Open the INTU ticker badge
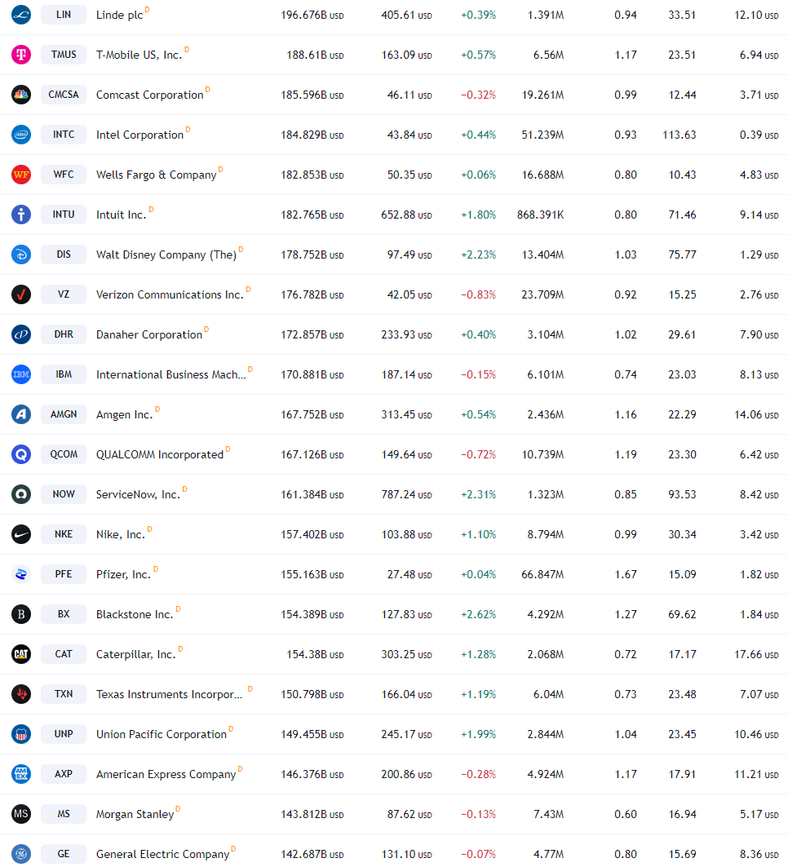 pyautogui.click(x=64, y=215)
